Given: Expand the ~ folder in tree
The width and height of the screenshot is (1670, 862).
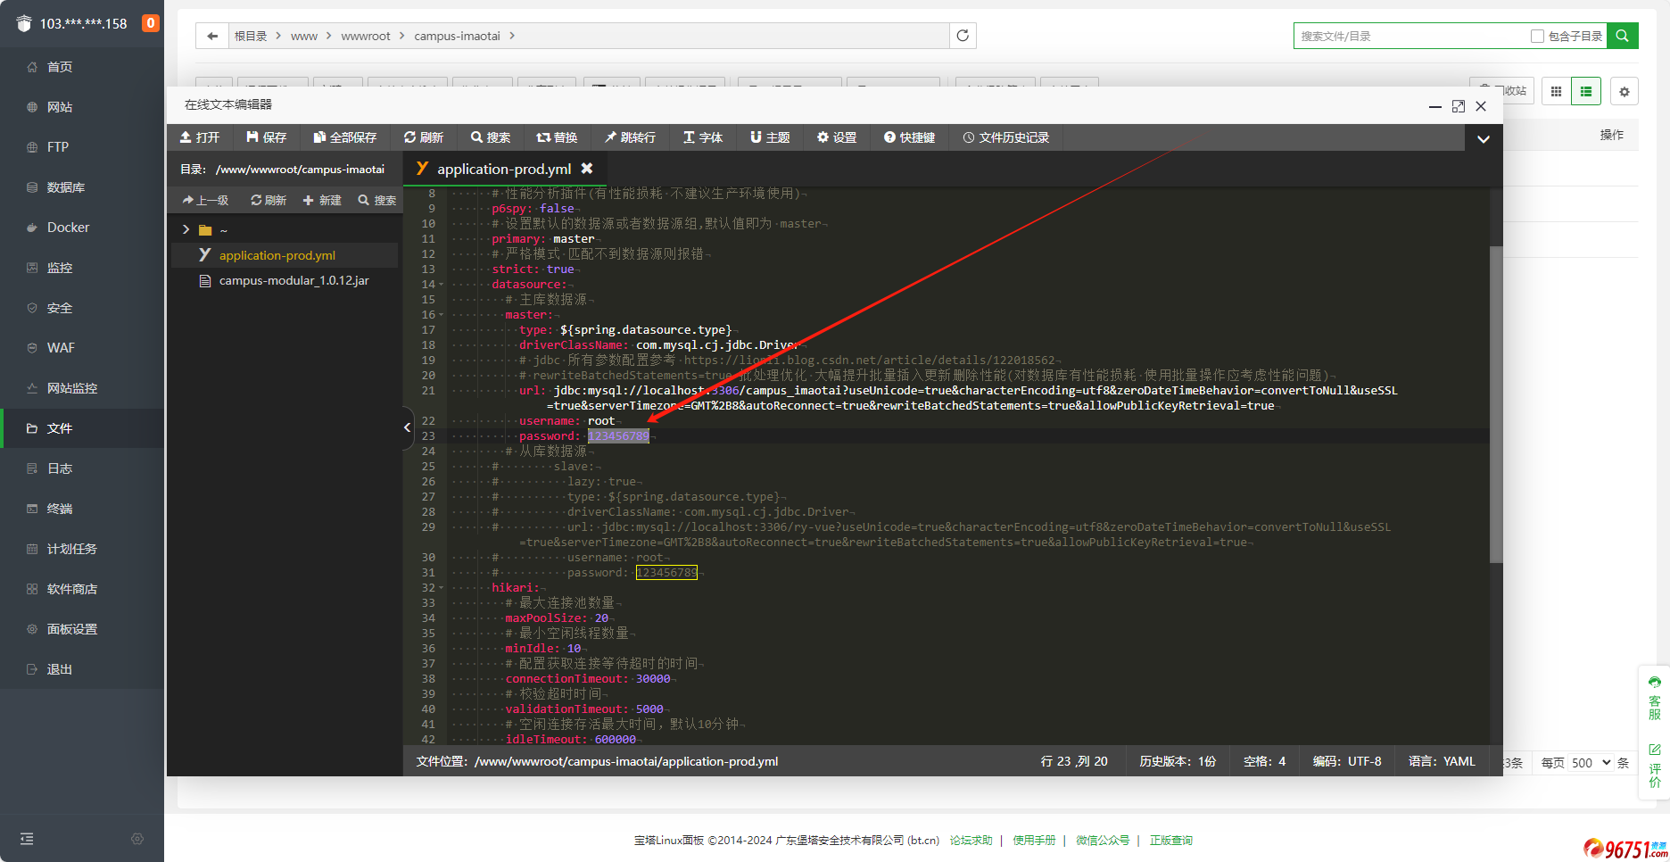Looking at the screenshot, I should tap(186, 229).
